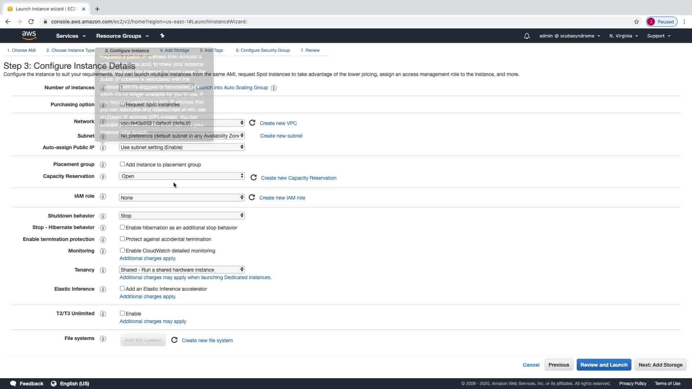Viewport: 692px width, 389px height.
Task: Refresh the IAM role list
Action: pyautogui.click(x=252, y=197)
